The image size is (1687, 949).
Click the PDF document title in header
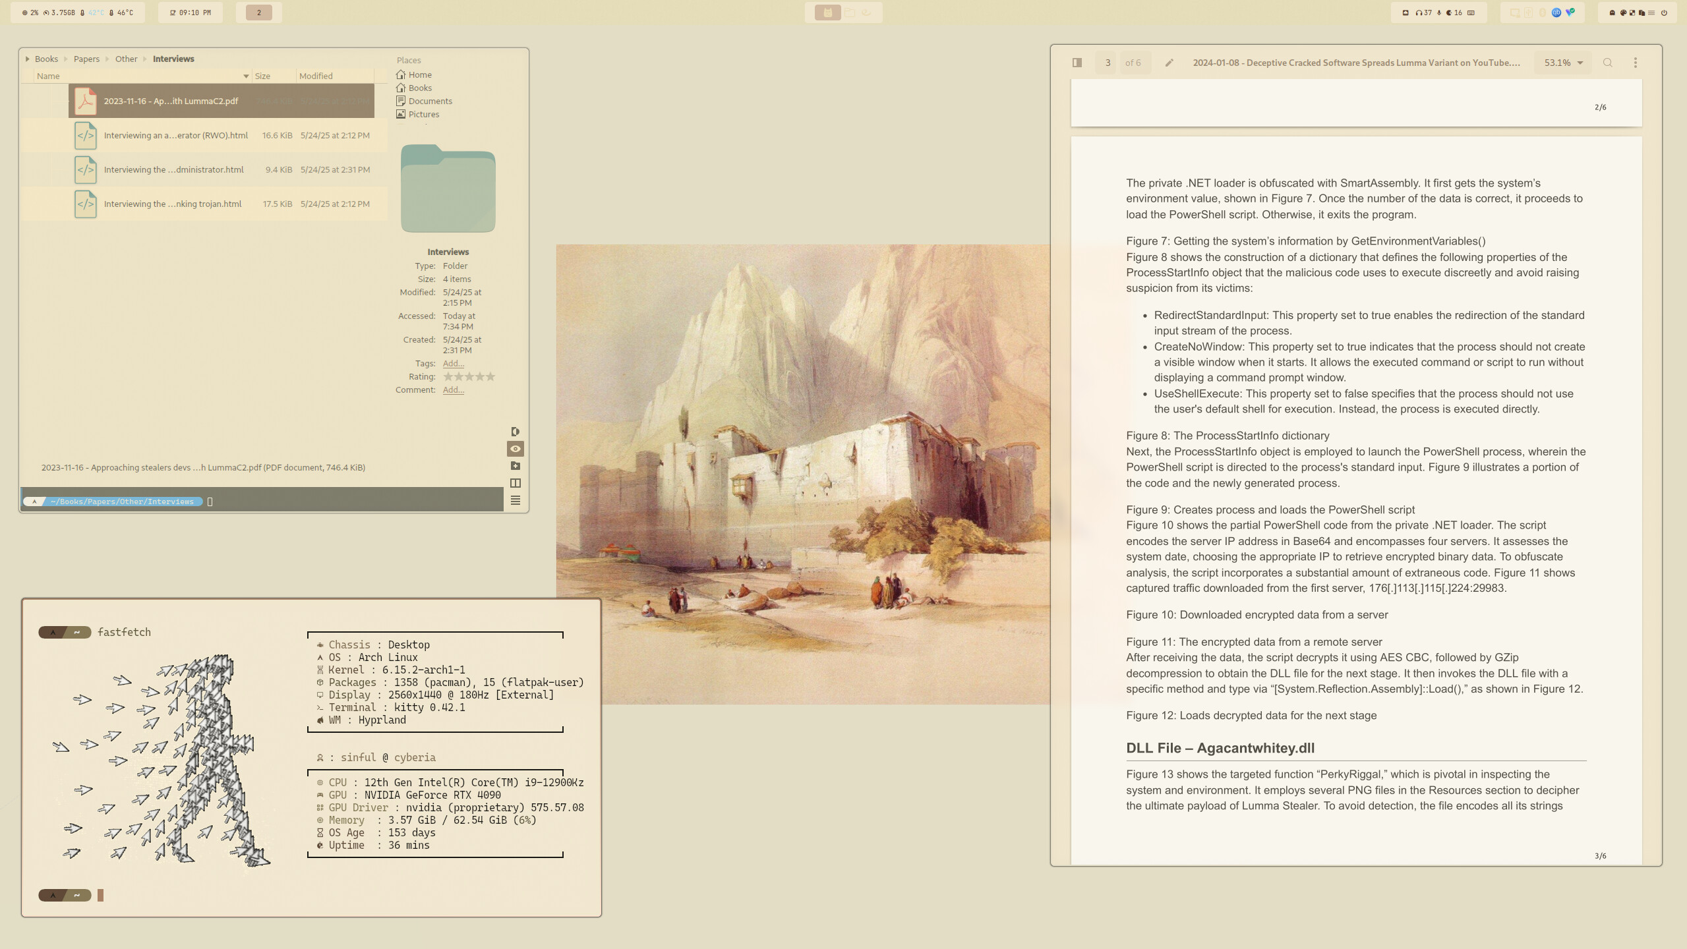tap(1357, 63)
